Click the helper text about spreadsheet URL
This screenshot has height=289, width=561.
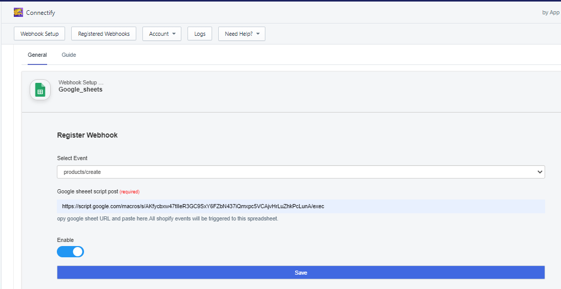(x=168, y=218)
